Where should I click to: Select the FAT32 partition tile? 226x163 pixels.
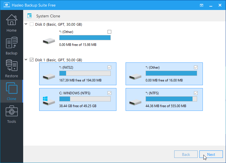[x=78, y=74]
